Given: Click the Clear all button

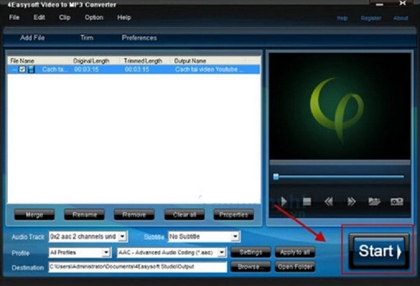Looking at the screenshot, I should (184, 215).
